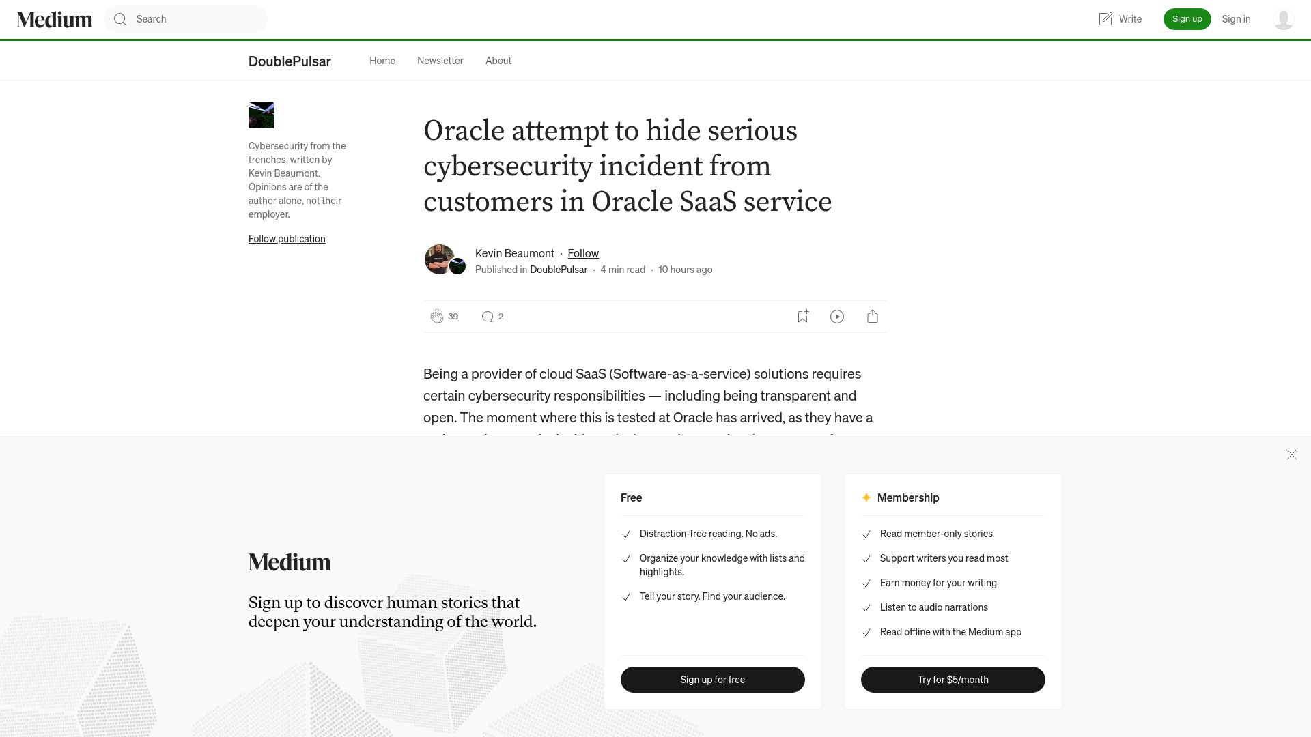Viewport: 1311px width, 737px height.
Task: Follow the author Kevin Beaumont
Action: pyautogui.click(x=583, y=253)
